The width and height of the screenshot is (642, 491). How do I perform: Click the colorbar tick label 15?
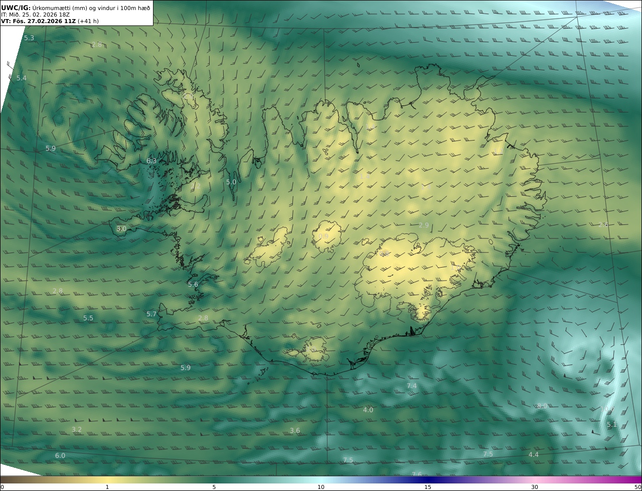[428, 487]
